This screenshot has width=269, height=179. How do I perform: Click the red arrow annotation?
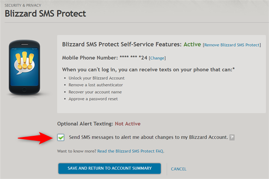pos(36,138)
